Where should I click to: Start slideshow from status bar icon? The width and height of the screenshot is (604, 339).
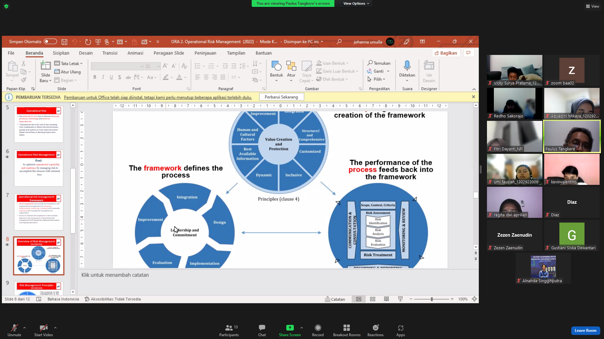coord(400,299)
